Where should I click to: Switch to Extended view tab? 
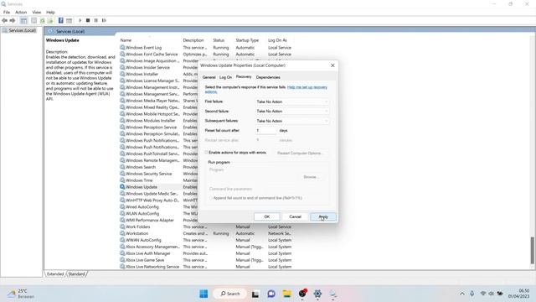[x=55, y=274]
